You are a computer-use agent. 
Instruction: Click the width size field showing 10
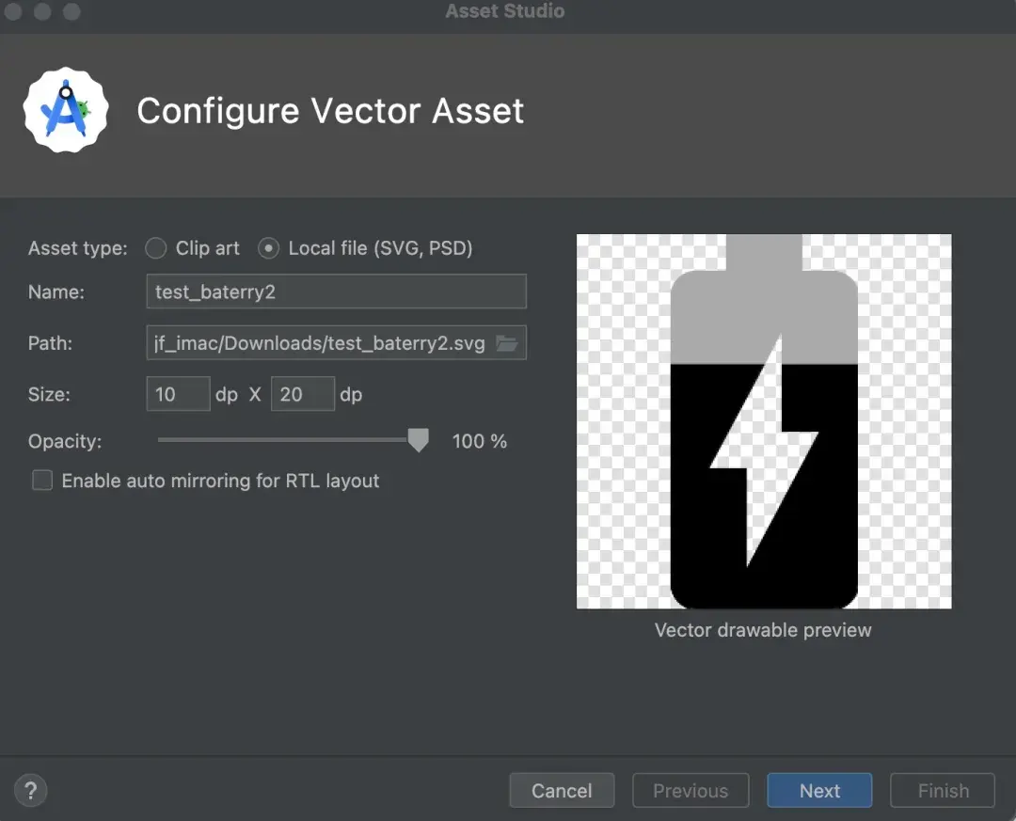(x=178, y=394)
